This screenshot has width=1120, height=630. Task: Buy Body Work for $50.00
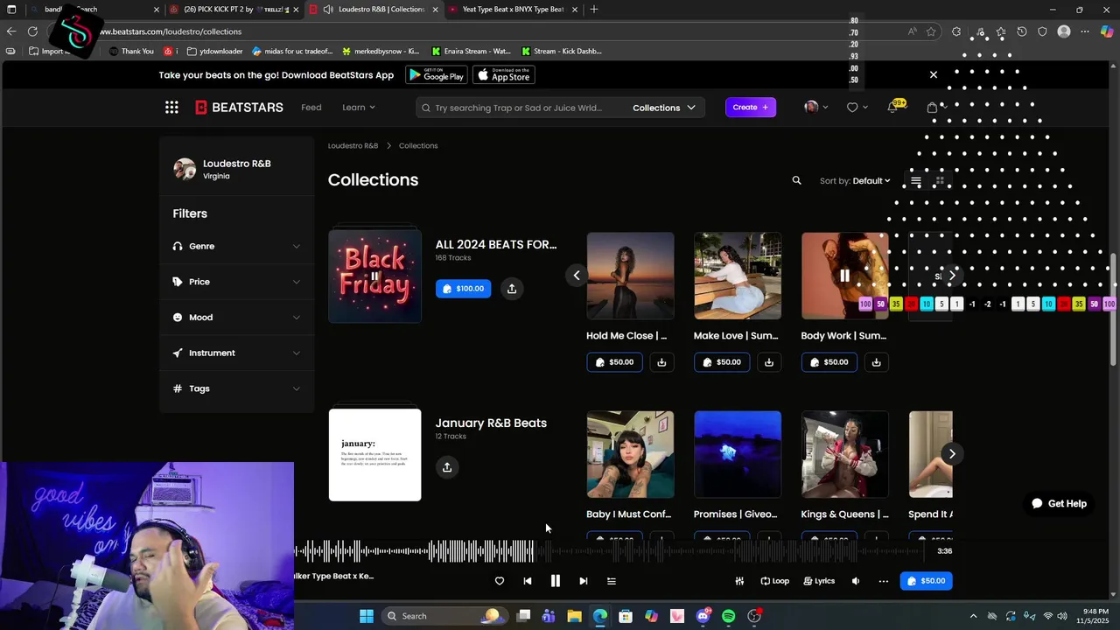(829, 362)
